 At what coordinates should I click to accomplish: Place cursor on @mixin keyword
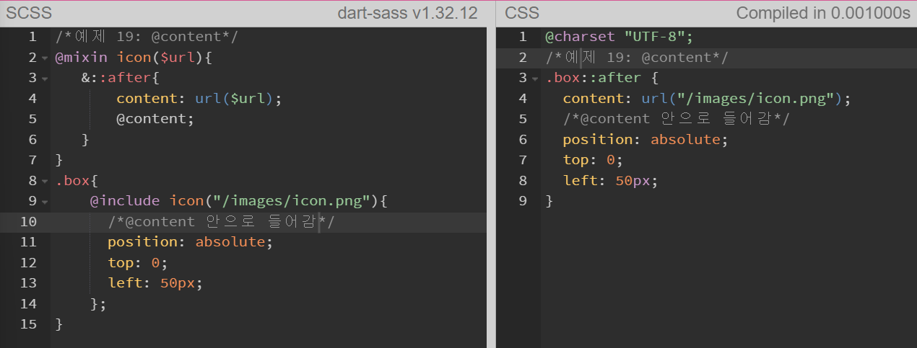pos(82,57)
